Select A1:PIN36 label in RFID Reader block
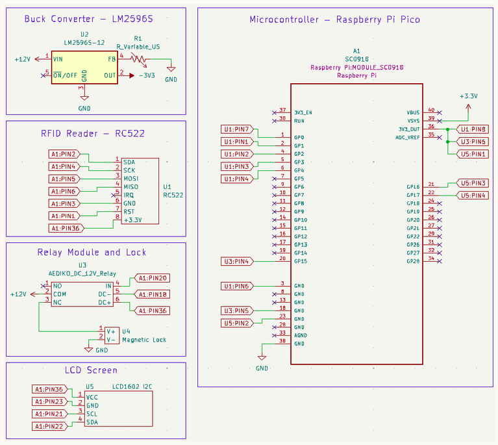The height and width of the screenshot is (445, 498). pos(66,228)
